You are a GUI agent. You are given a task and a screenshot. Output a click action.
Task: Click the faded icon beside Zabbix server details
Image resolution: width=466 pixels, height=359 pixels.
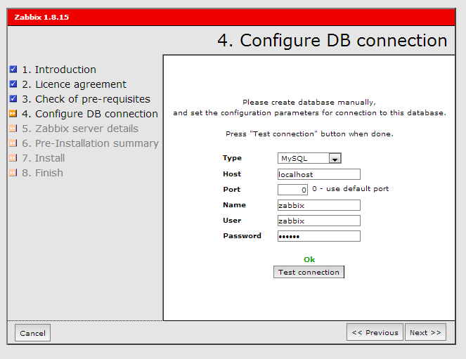[x=13, y=129]
